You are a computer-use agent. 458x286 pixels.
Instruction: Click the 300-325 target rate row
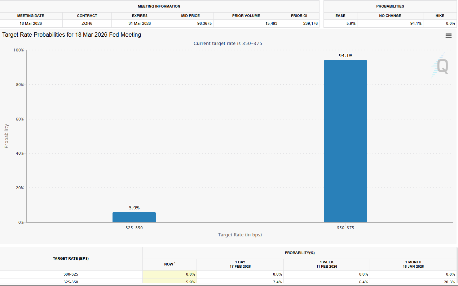[x=71, y=274]
